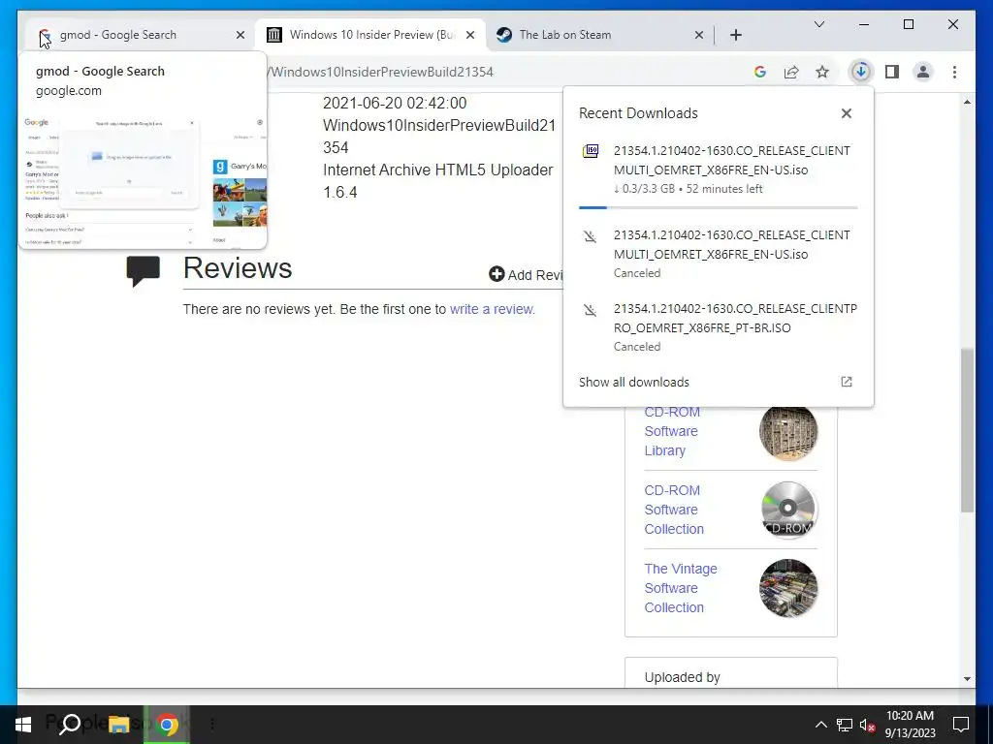The width and height of the screenshot is (993, 744).
Task: Click active download 21354 EN-US.iso filename
Action: pyautogui.click(x=732, y=160)
